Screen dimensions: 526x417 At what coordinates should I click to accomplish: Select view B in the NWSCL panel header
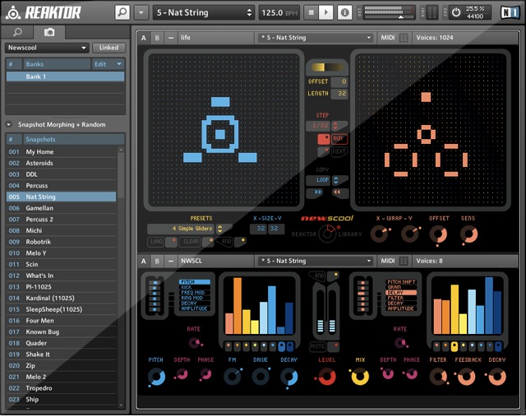(x=157, y=261)
